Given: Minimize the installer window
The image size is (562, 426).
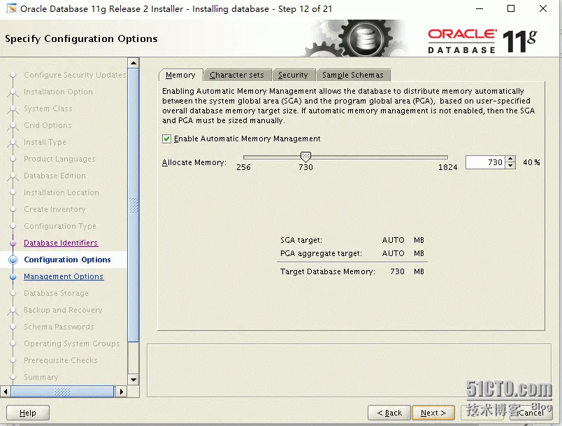Looking at the screenshot, I should (480, 8).
